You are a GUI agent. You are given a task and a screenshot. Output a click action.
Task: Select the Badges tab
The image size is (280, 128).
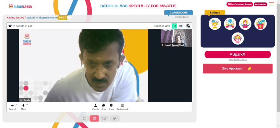215,13
